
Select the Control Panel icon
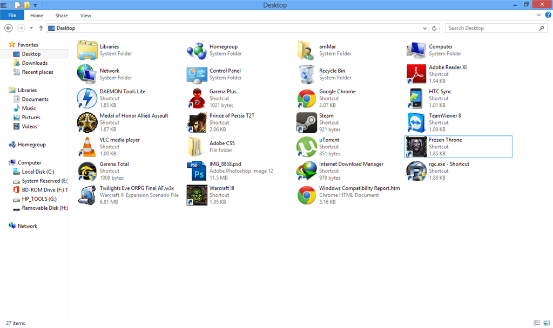coord(197,74)
